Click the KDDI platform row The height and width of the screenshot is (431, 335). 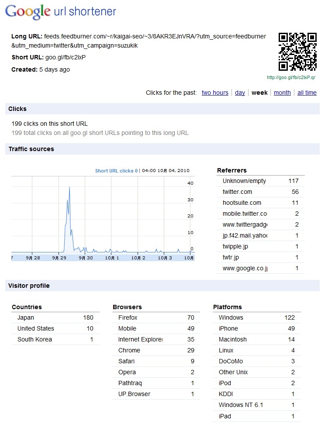click(x=257, y=394)
